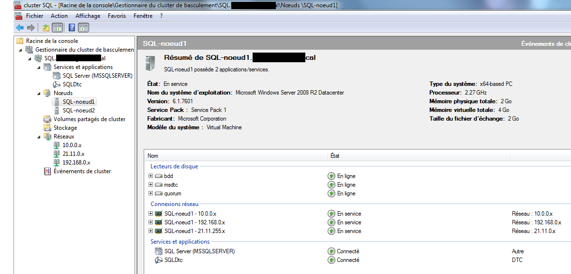Open the Favoris menu

coord(117,16)
